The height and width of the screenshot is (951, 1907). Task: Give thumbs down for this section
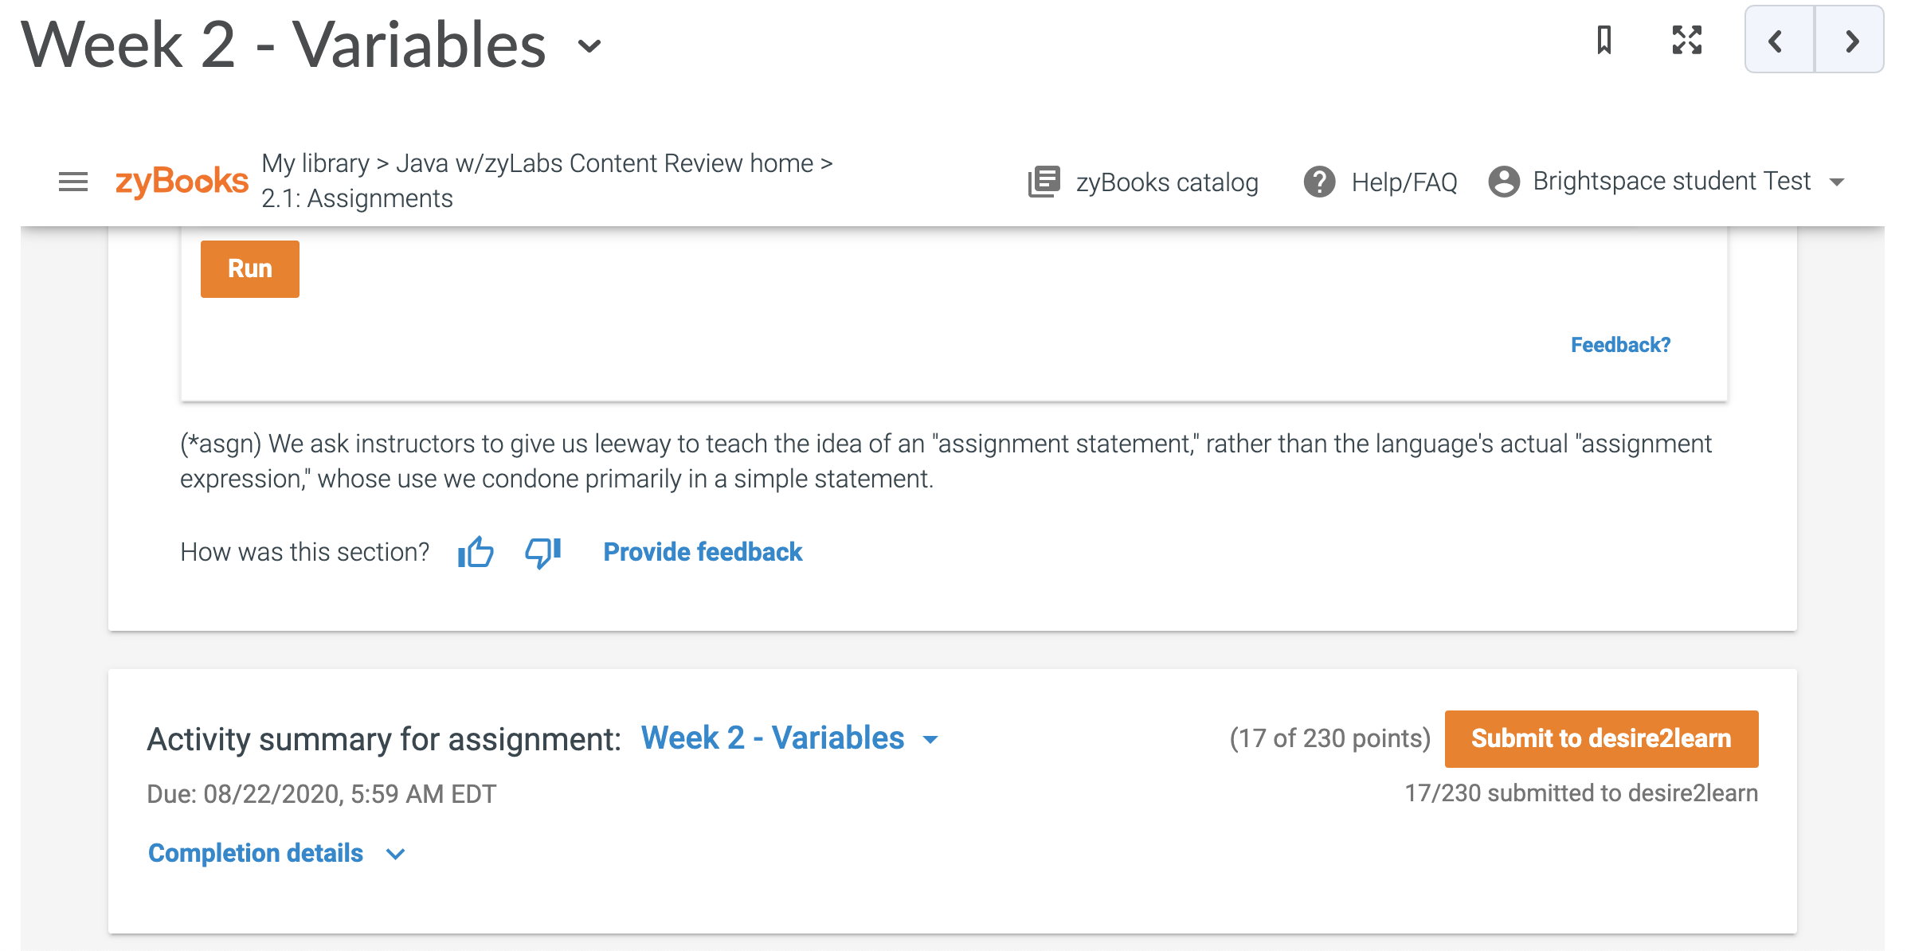[543, 552]
